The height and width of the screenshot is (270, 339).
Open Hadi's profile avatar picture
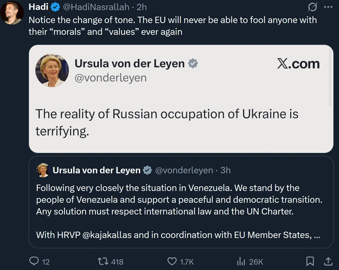[11, 13]
